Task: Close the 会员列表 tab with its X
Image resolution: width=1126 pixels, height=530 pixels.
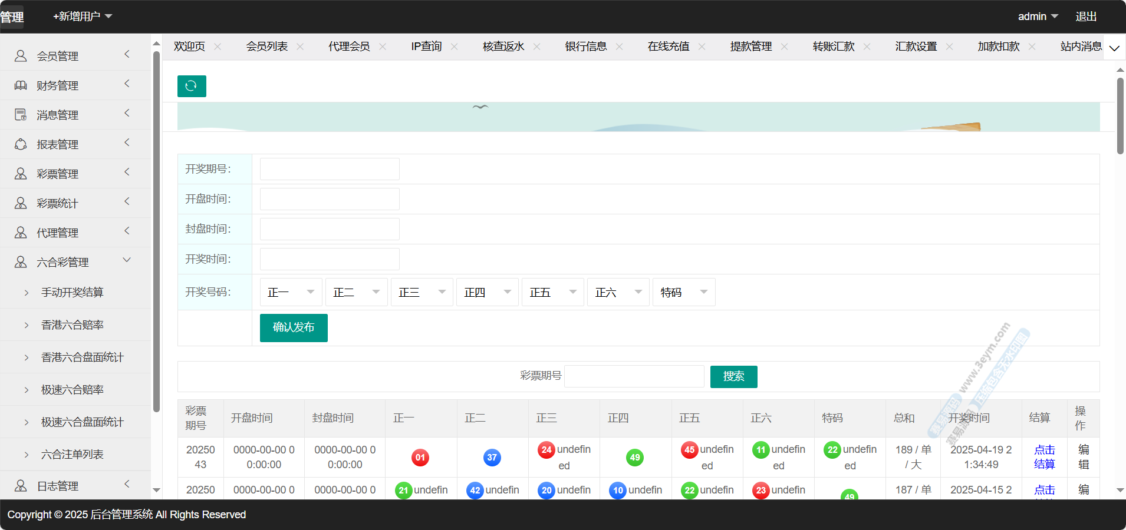Action: click(300, 47)
